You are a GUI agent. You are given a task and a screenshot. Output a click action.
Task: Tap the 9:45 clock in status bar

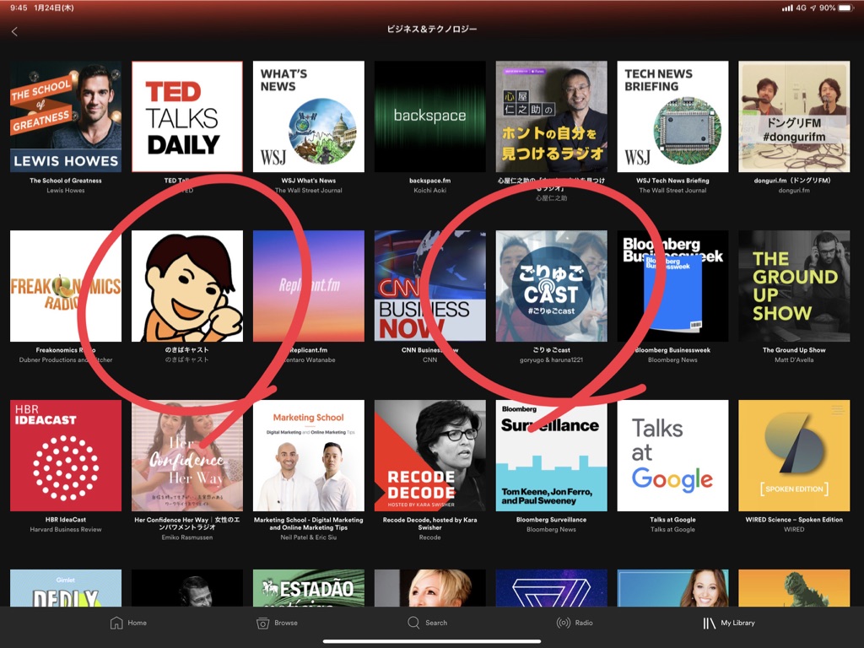pos(19,8)
